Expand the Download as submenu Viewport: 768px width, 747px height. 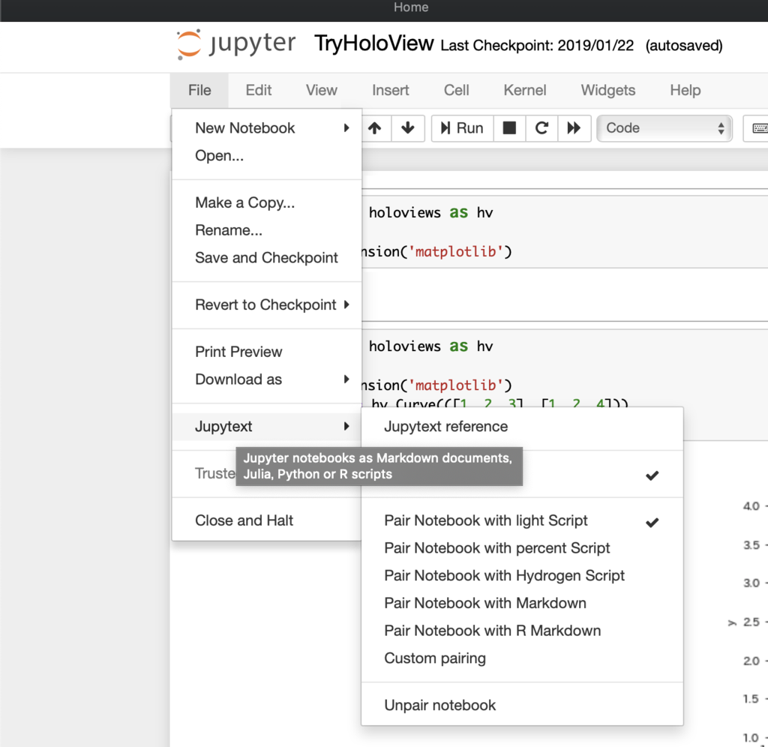[x=238, y=379]
